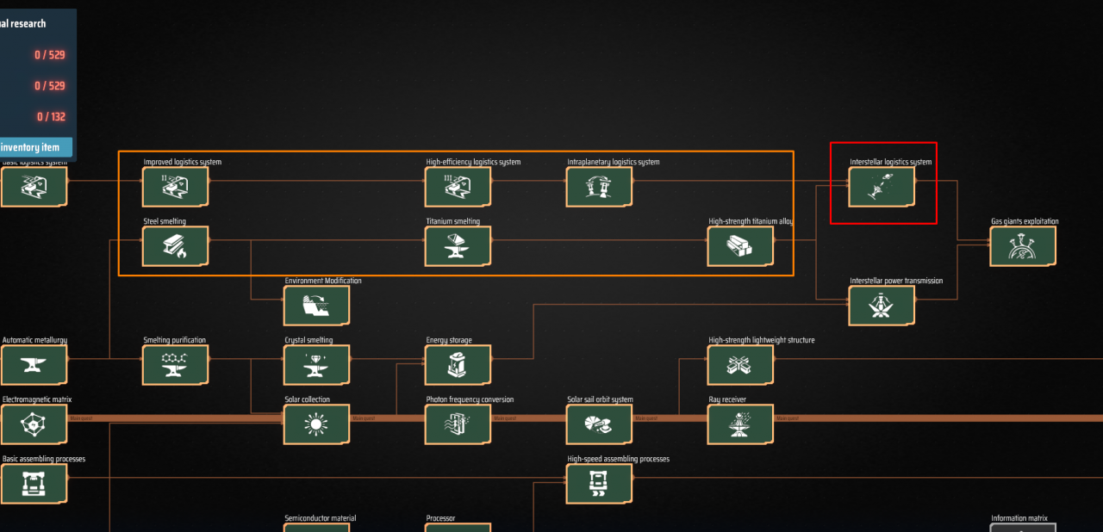Select the Interstellar power transmission icon
The image size is (1103, 532).
tap(882, 306)
